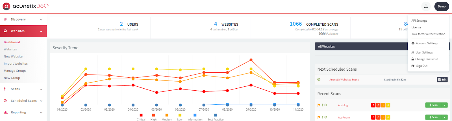Viewport: 452px width, 121px height.
Task: Click the Discovery target icon
Action: [5, 19]
